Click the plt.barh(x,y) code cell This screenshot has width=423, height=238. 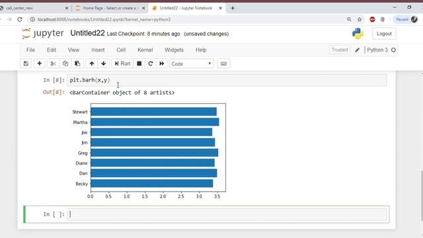click(x=227, y=80)
